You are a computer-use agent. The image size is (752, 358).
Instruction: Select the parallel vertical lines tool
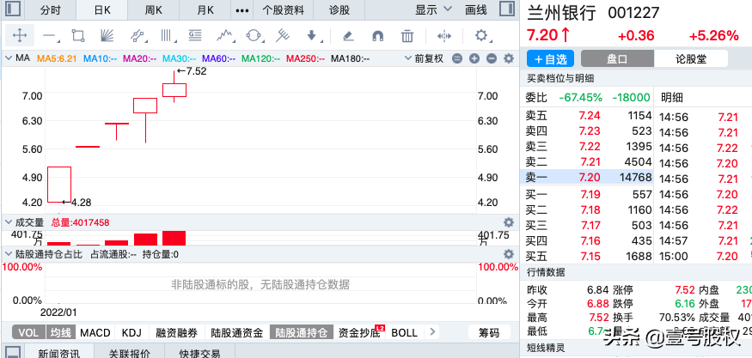point(167,35)
